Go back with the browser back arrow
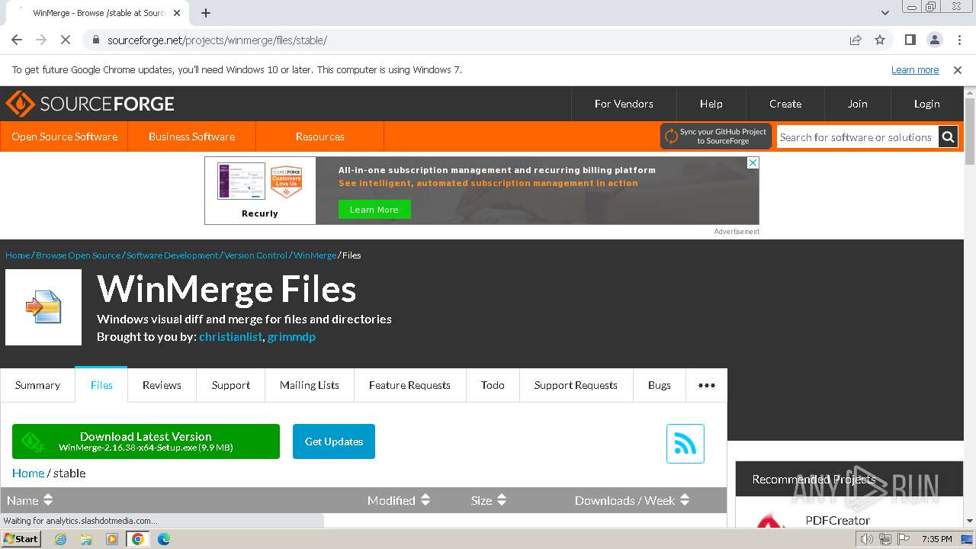 (x=17, y=40)
